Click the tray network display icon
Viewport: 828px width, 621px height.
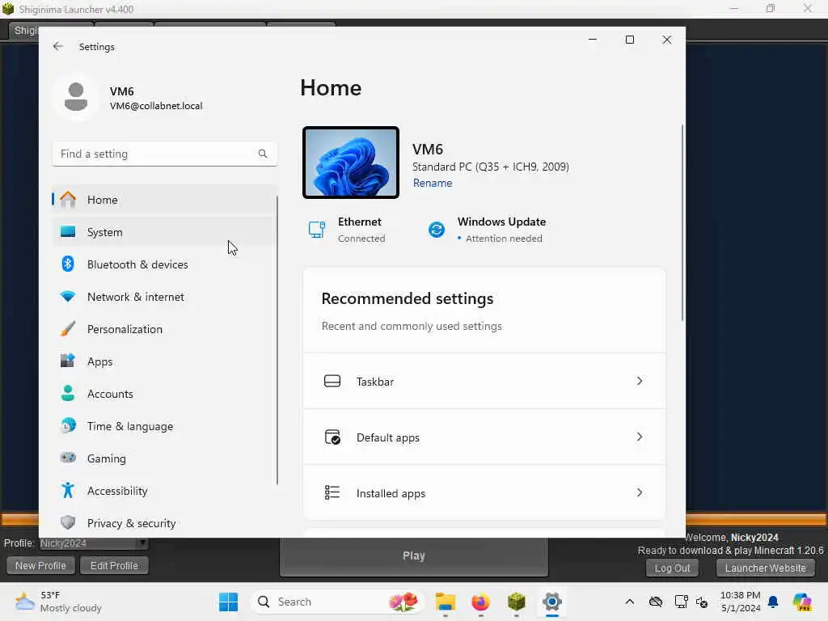[681, 602]
